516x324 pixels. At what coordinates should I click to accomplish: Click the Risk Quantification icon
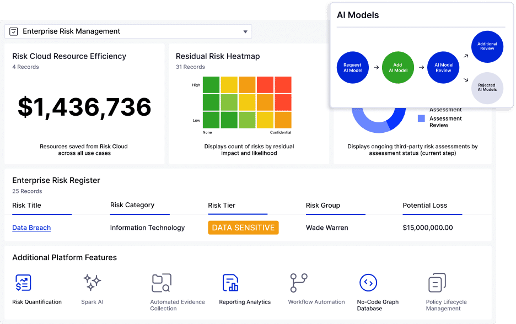23,283
